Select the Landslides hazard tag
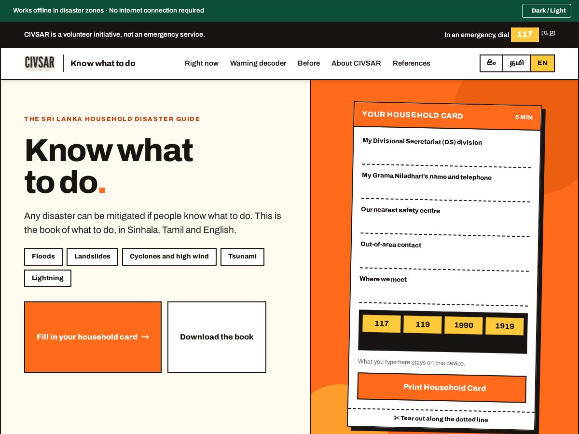579x434 pixels. tap(92, 257)
